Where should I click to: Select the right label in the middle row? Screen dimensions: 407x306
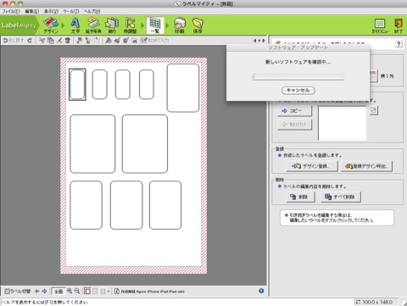click(145, 144)
